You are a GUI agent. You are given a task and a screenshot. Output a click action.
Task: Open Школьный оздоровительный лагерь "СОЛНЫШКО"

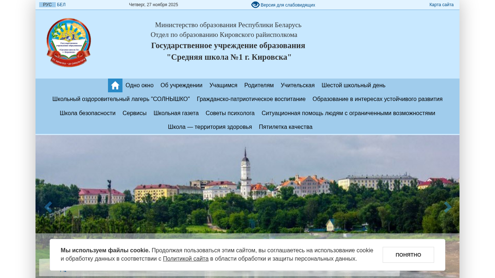(121, 99)
